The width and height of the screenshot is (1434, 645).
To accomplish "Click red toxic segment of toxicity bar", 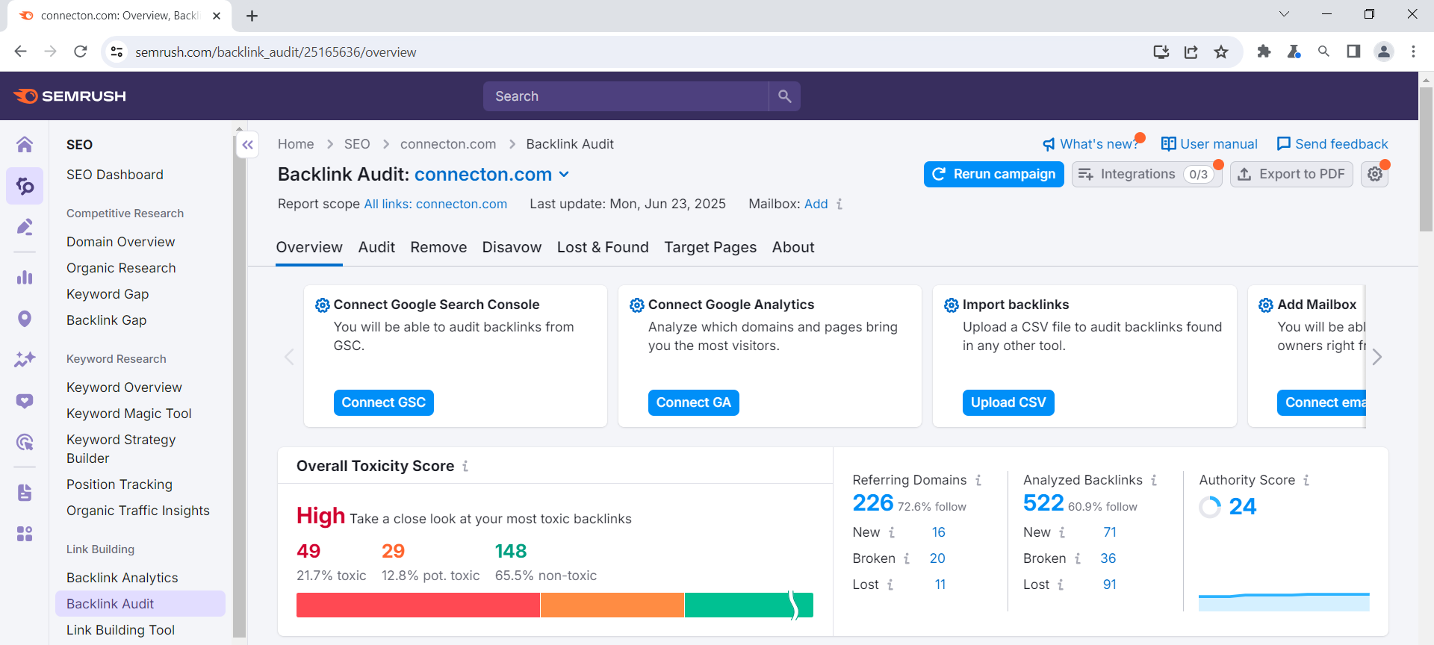I will [x=418, y=605].
